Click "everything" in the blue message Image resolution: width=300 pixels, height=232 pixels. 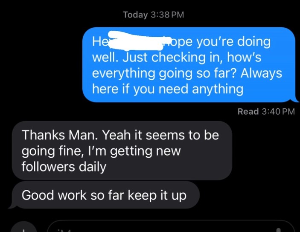(123, 74)
